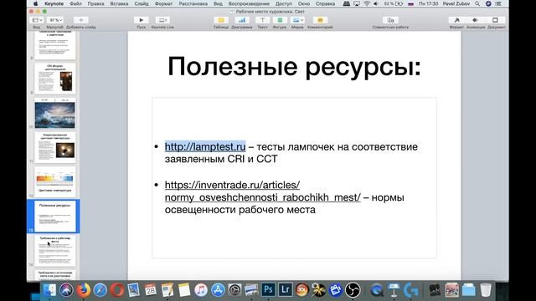Click the text освещенности рабочего места
The image size is (536, 301).
240,210
